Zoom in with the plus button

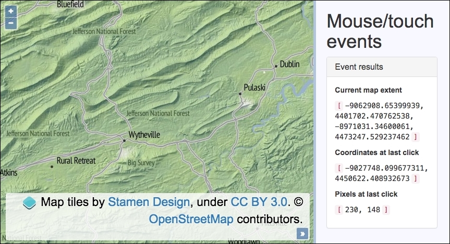(11, 11)
